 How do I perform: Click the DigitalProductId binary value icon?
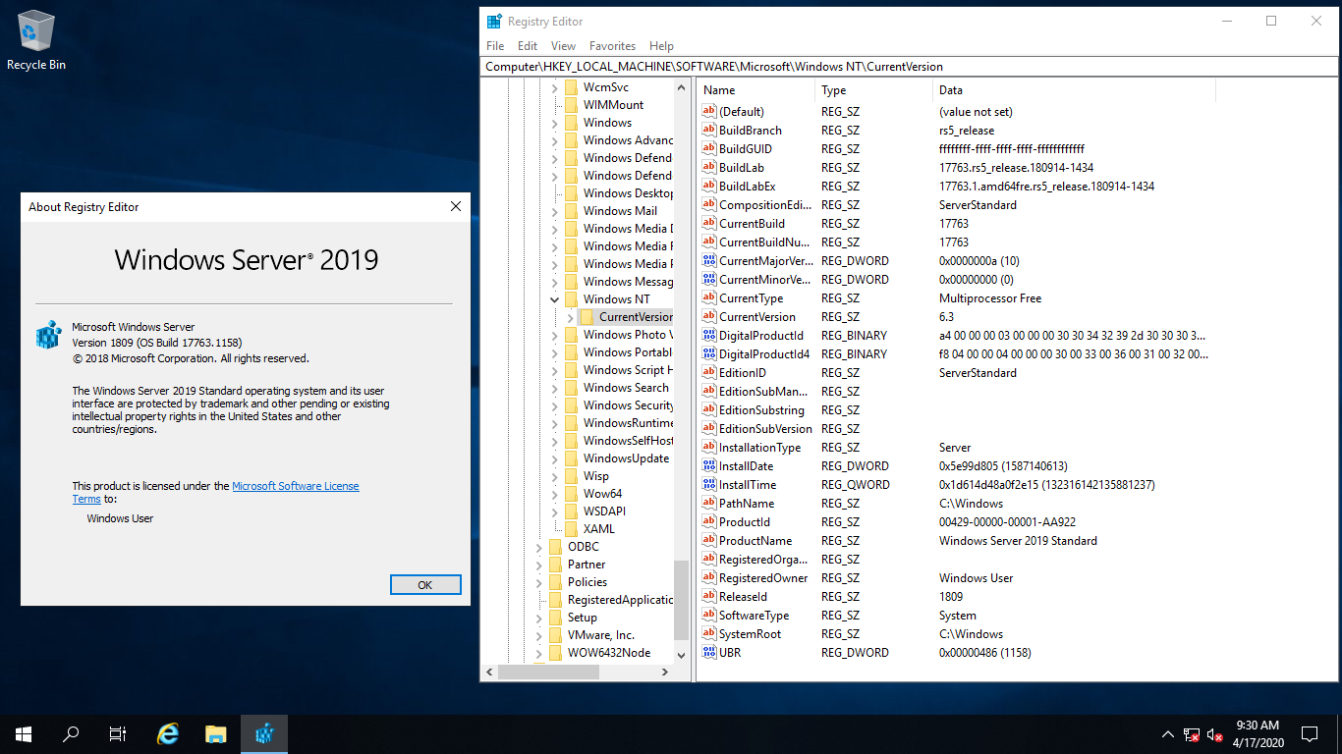pyautogui.click(x=709, y=335)
